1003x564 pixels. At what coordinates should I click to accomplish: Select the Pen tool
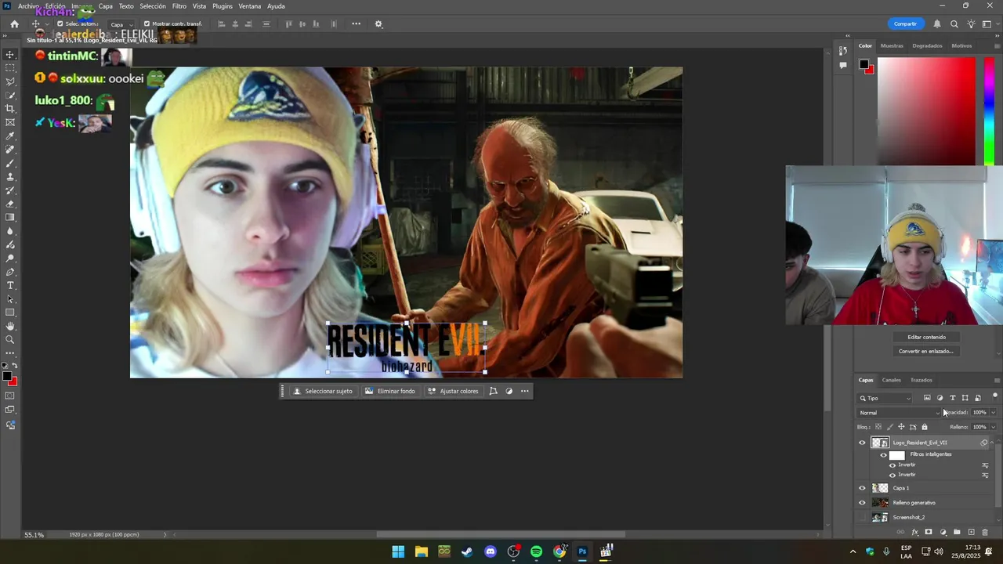(10, 272)
